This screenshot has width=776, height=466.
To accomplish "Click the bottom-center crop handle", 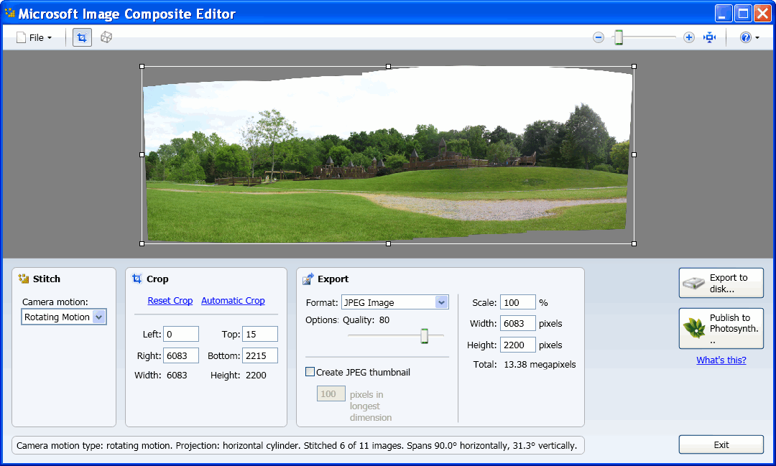I will [388, 243].
